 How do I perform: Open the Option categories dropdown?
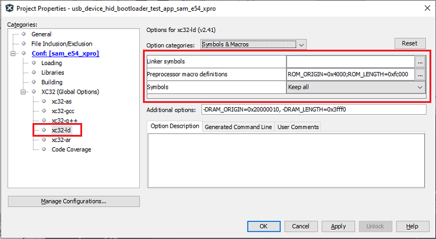pyautogui.click(x=253, y=44)
